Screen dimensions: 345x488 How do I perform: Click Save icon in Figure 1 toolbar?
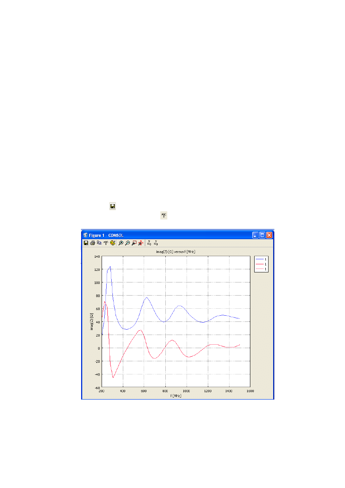86,243
